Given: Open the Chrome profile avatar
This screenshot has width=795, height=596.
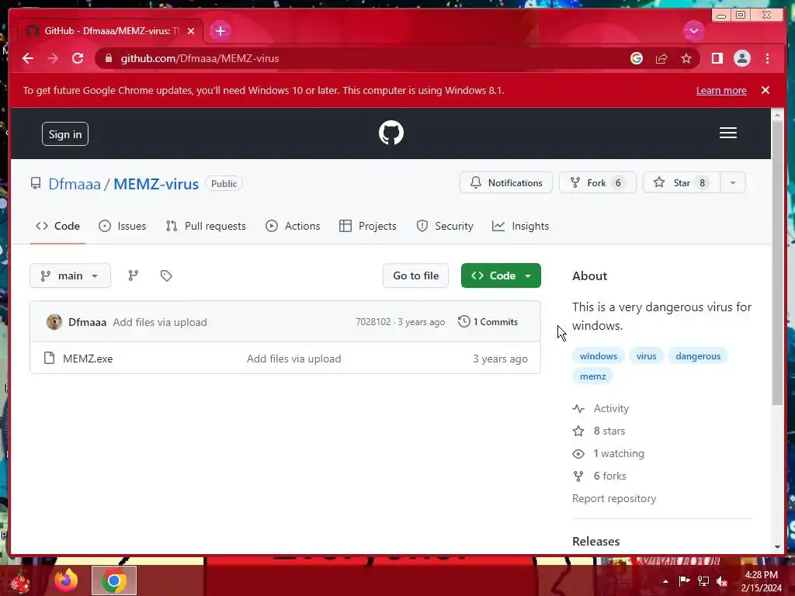Looking at the screenshot, I should pos(741,58).
